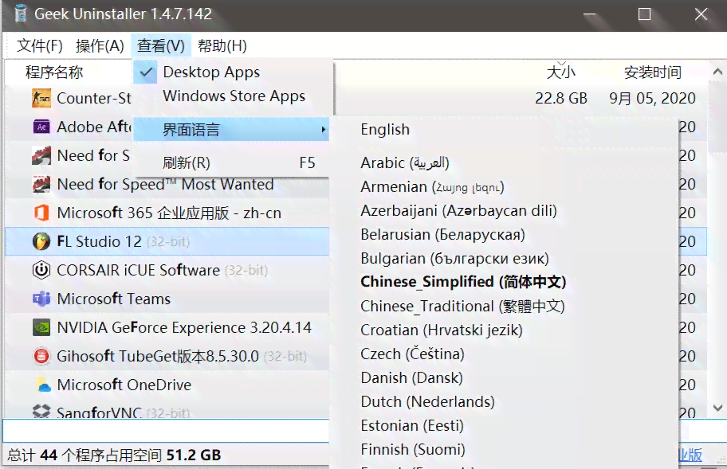Click the Gihosoft TubeGet red icon
This screenshot has height=469, width=727.
(41, 356)
